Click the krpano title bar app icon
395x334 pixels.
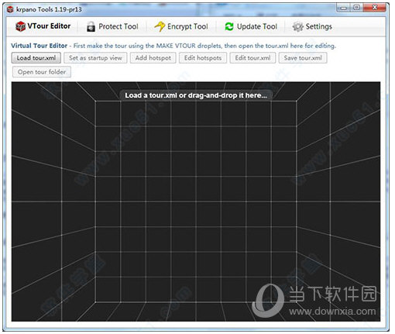[x=10, y=9]
